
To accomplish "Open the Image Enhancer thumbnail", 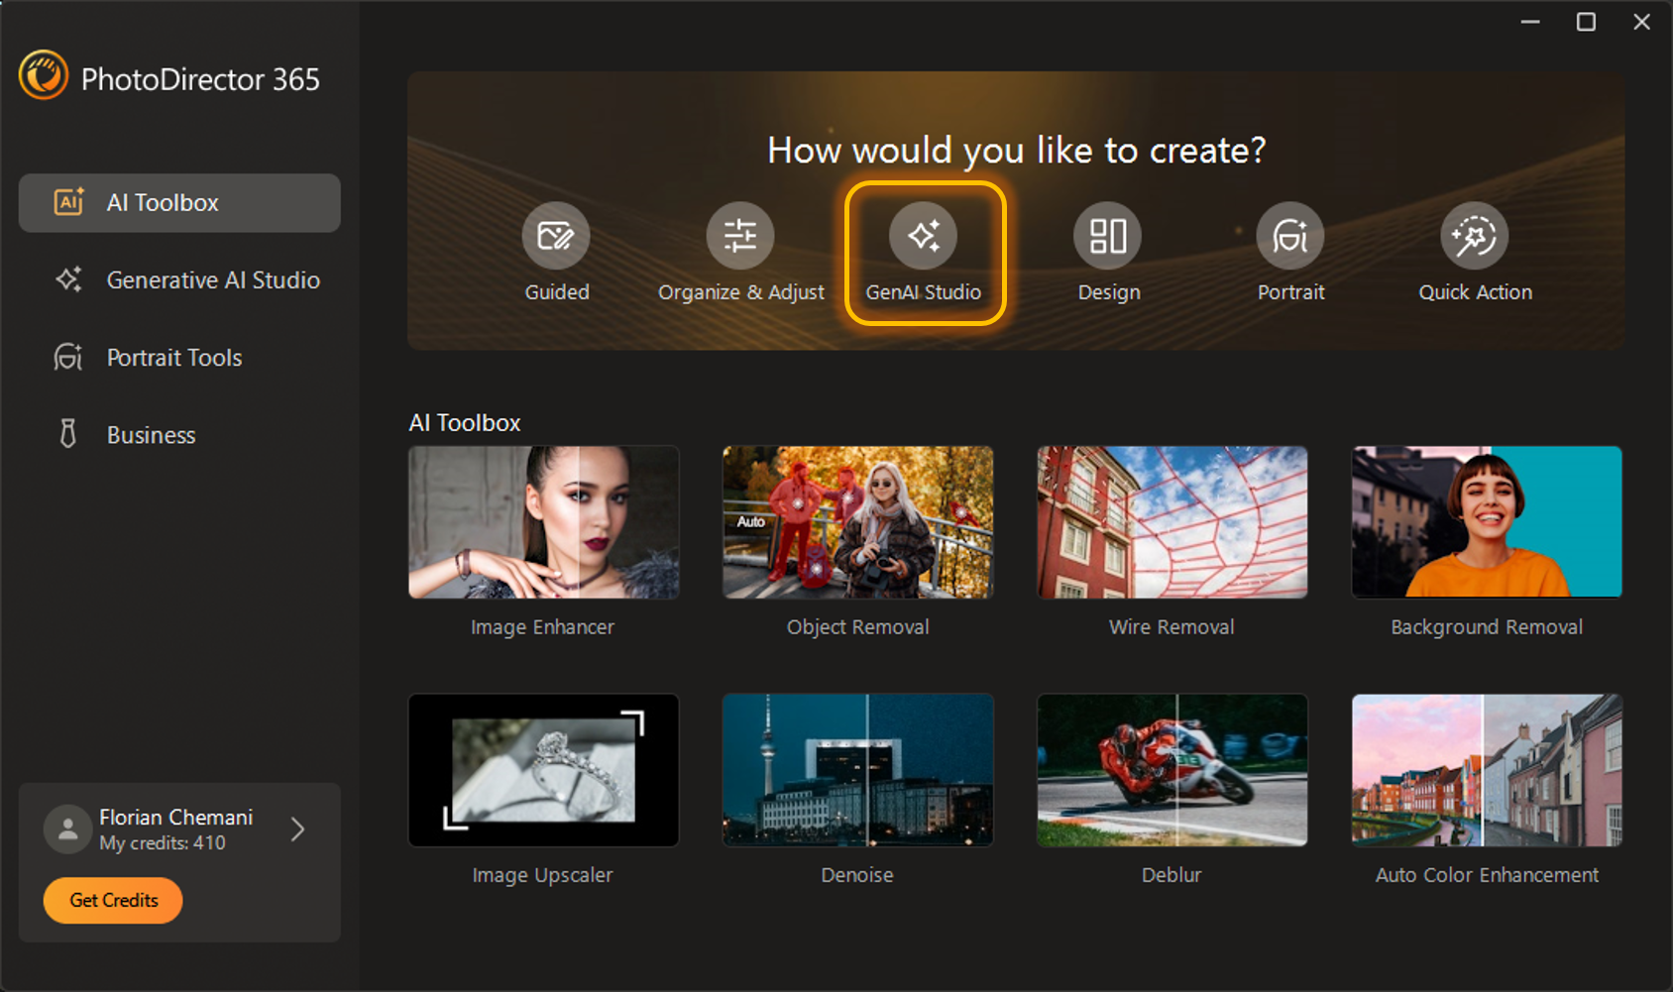I will 544,522.
